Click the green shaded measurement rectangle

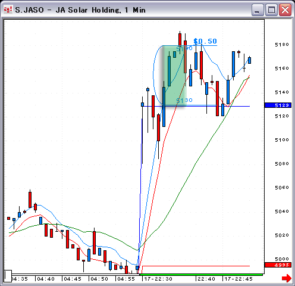(174, 76)
